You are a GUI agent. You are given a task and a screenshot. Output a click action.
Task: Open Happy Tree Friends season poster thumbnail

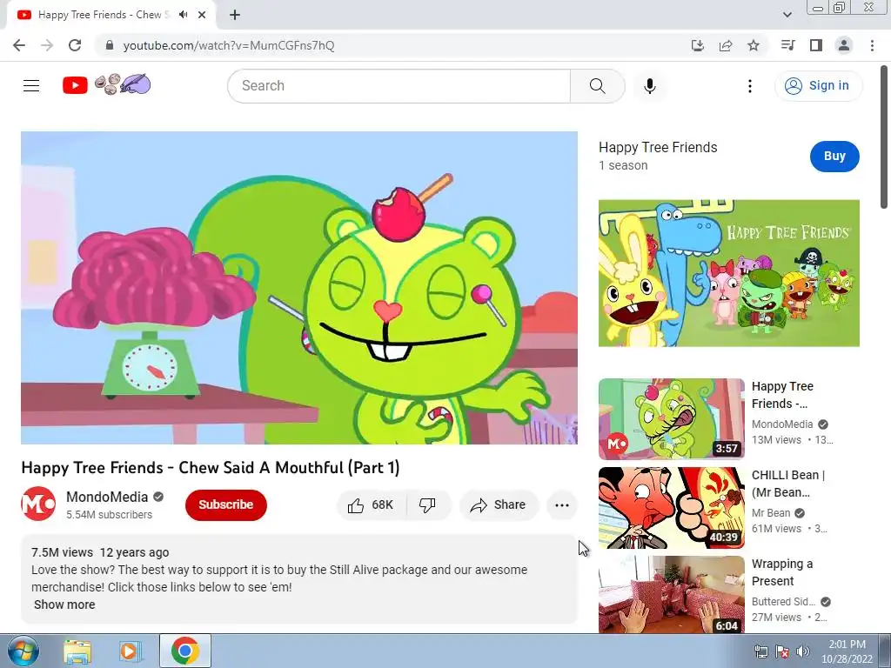click(728, 273)
